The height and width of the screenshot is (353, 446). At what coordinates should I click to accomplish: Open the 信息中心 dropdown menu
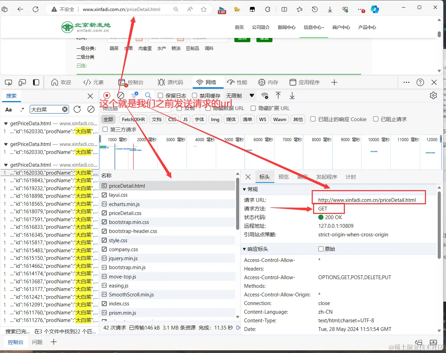coord(314,27)
